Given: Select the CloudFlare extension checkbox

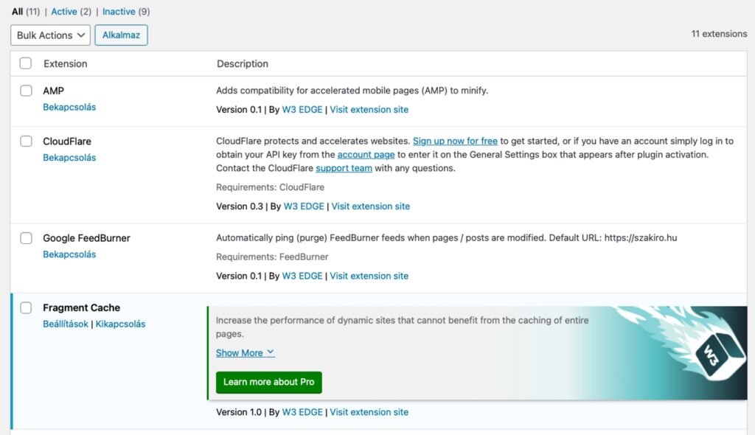Looking at the screenshot, I should pyautogui.click(x=26, y=141).
